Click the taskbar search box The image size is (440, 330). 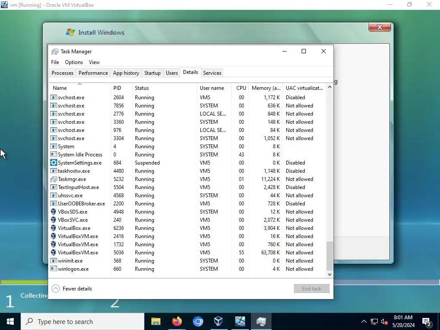pyautogui.click(x=82, y=321)
